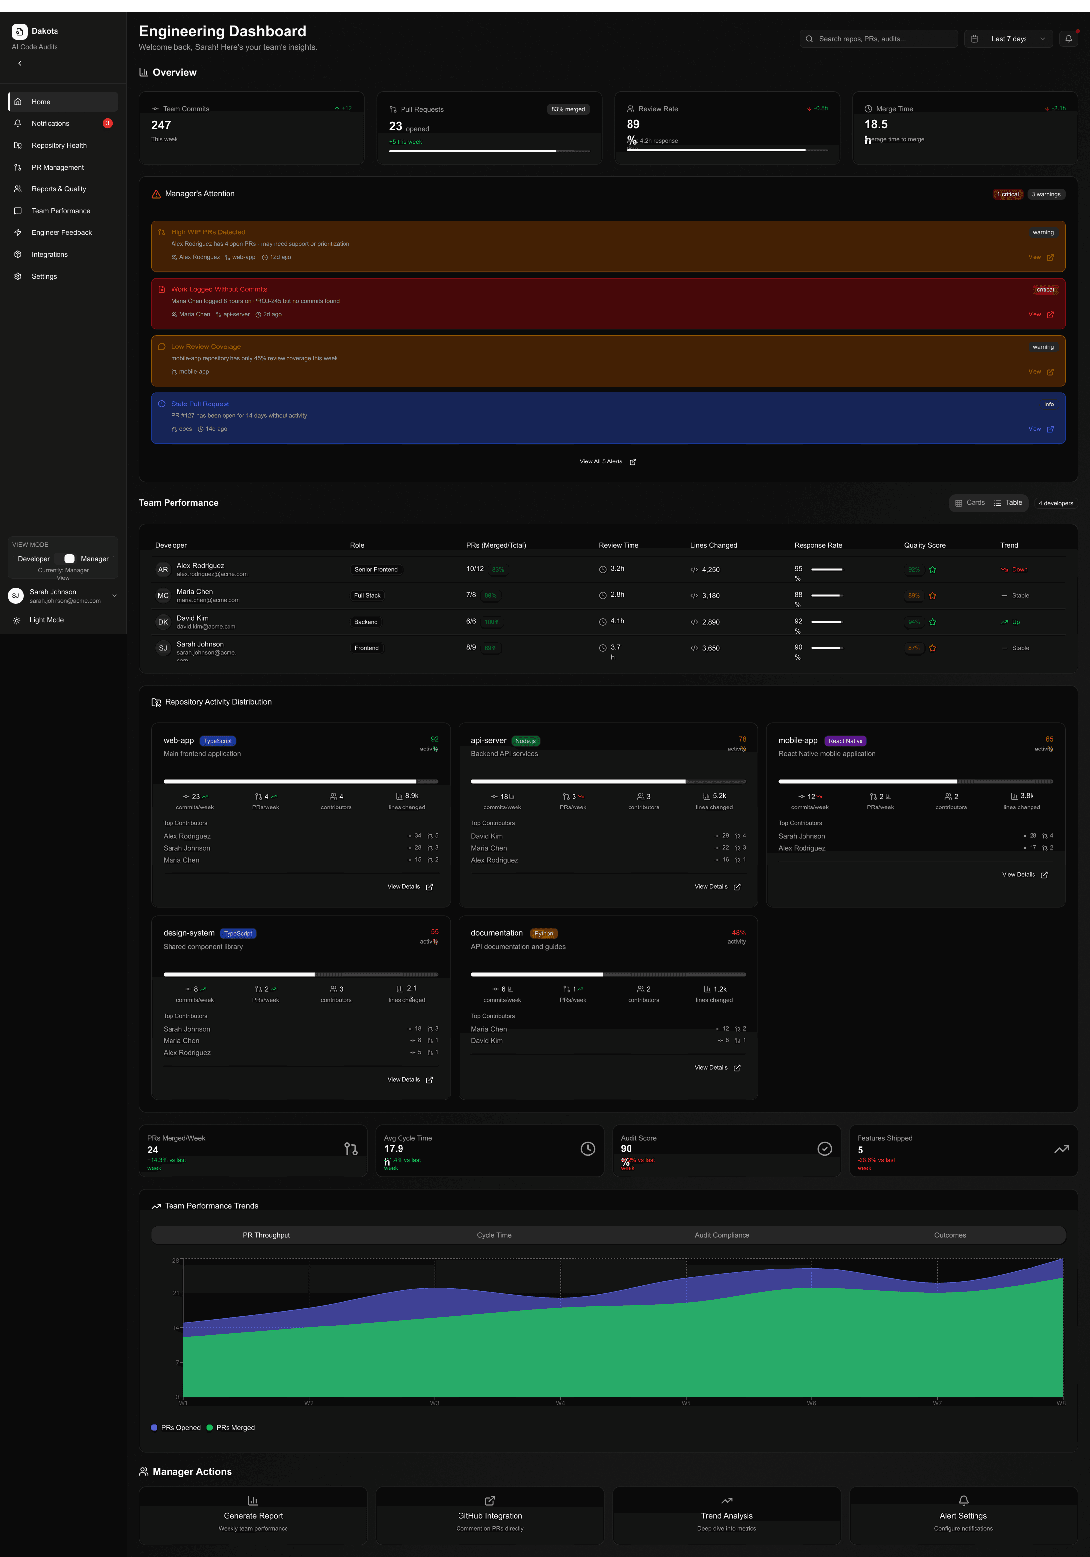Click the notification bell icon in header
The image size is (1090, 1557).
(x=1068, y=39)
